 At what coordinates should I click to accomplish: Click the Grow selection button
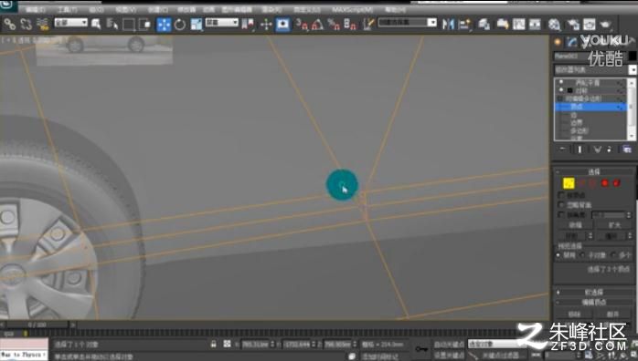point(614,225)
